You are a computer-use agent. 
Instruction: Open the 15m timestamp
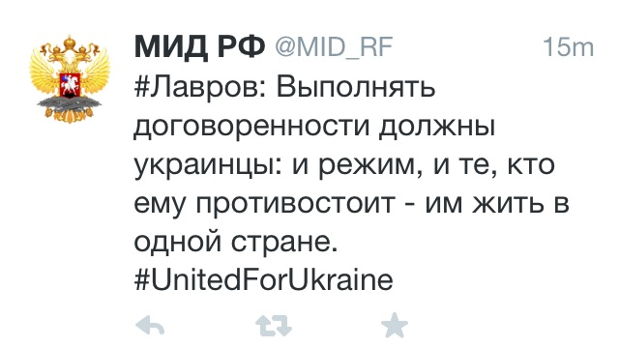[x=568, y=47]
